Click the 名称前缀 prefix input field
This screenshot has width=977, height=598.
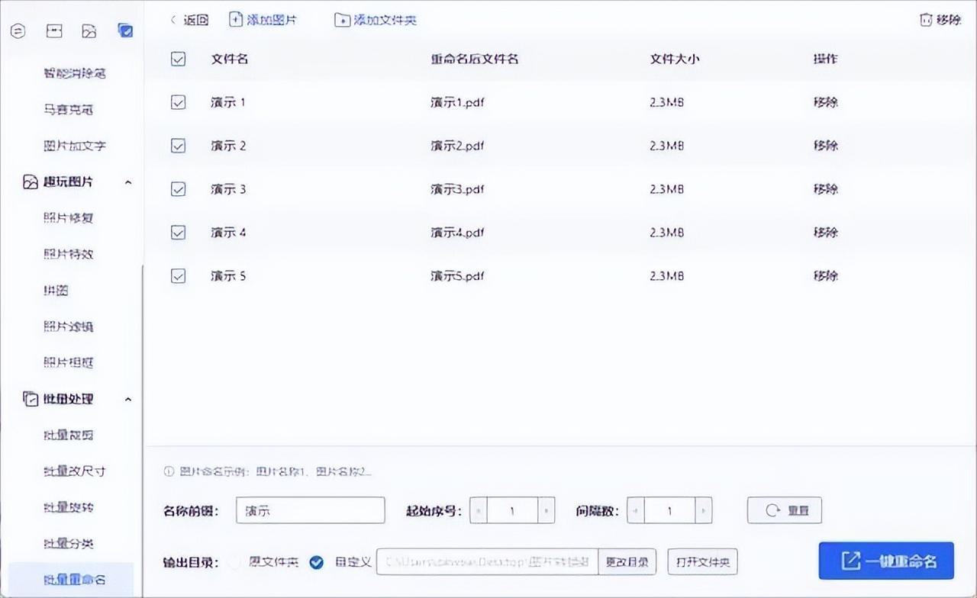coord(309,510)
